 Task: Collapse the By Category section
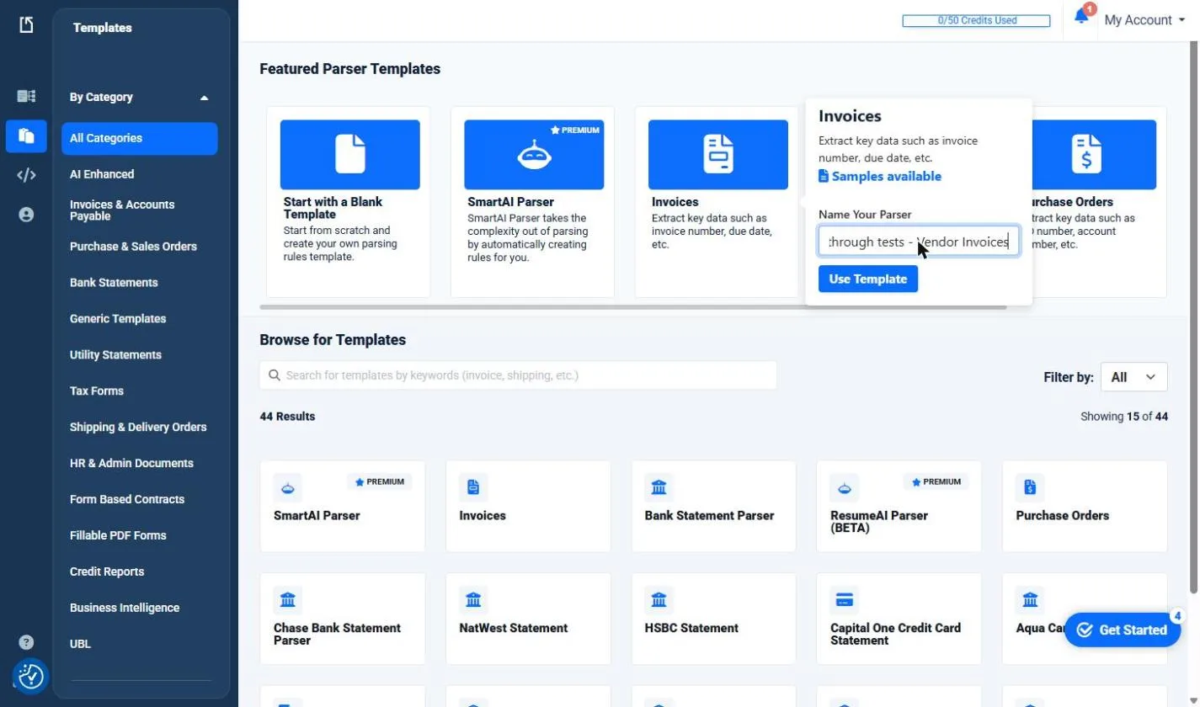(204, 98)
